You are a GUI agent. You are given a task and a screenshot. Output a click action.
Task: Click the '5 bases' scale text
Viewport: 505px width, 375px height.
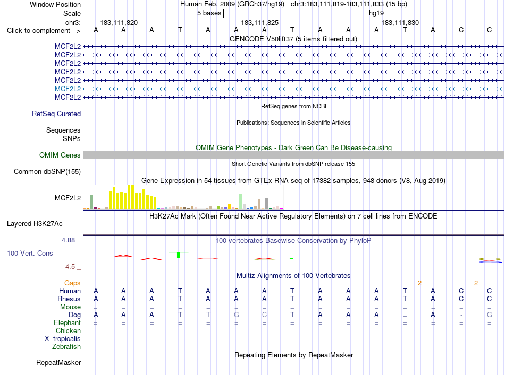[209, 13]
